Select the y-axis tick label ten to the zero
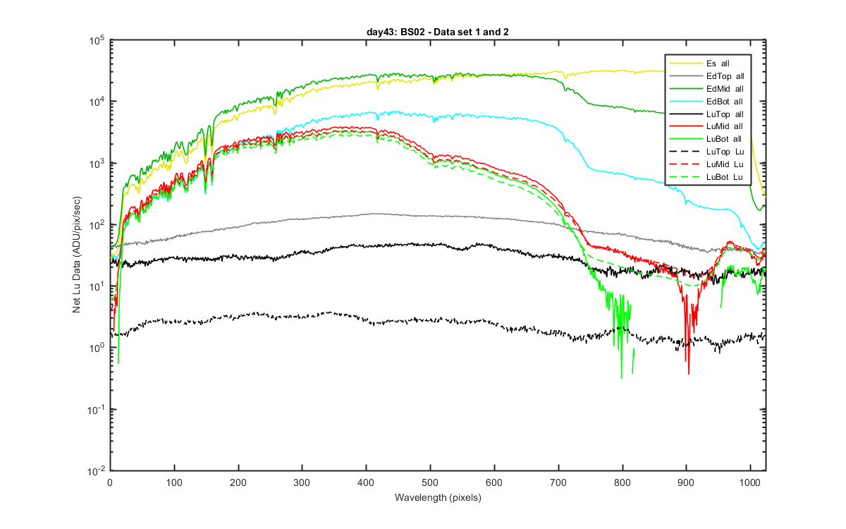Screen dimensions: 846x529 [x=97, y=347]
